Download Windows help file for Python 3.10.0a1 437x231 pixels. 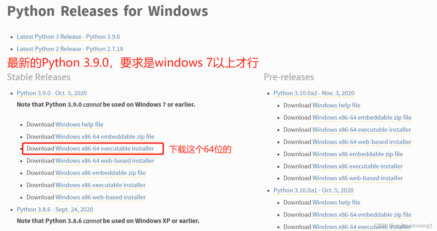pyautogui.click(x=336, y=203)
